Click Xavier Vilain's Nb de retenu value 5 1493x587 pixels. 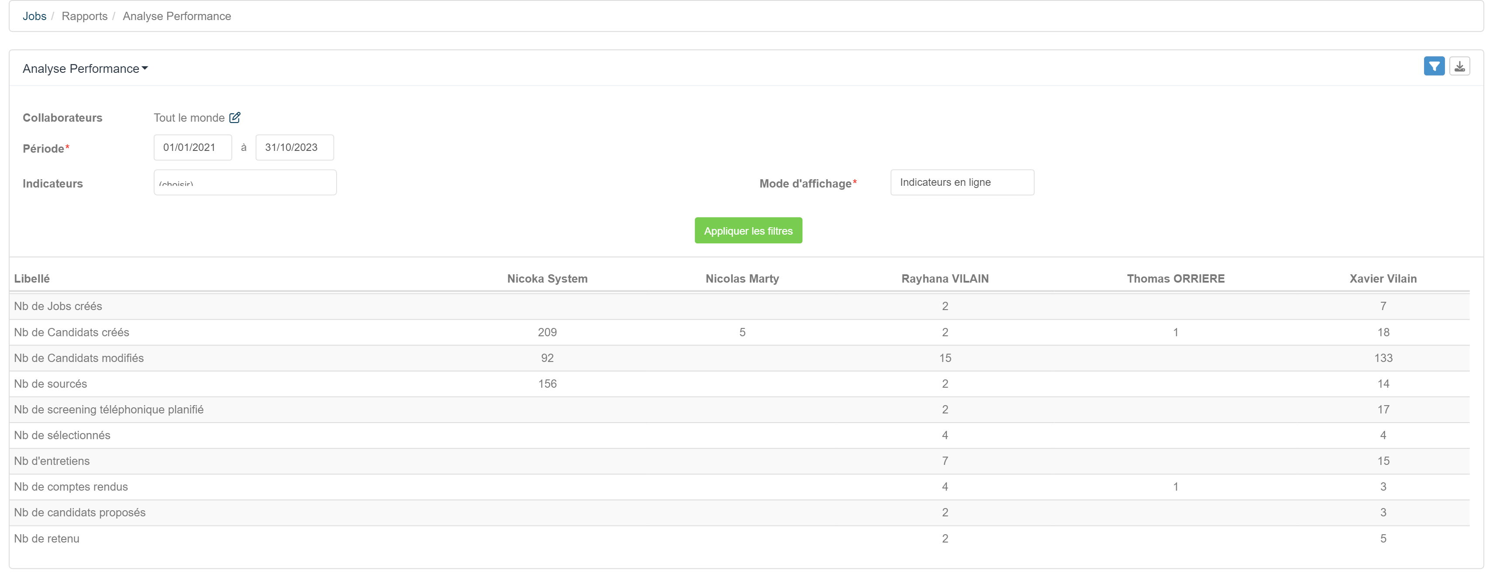coord(1383,538)
